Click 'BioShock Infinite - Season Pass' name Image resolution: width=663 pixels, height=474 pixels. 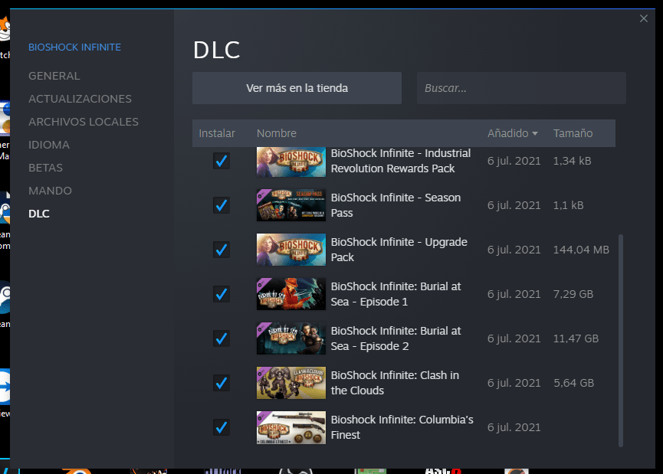coord(396,205)
